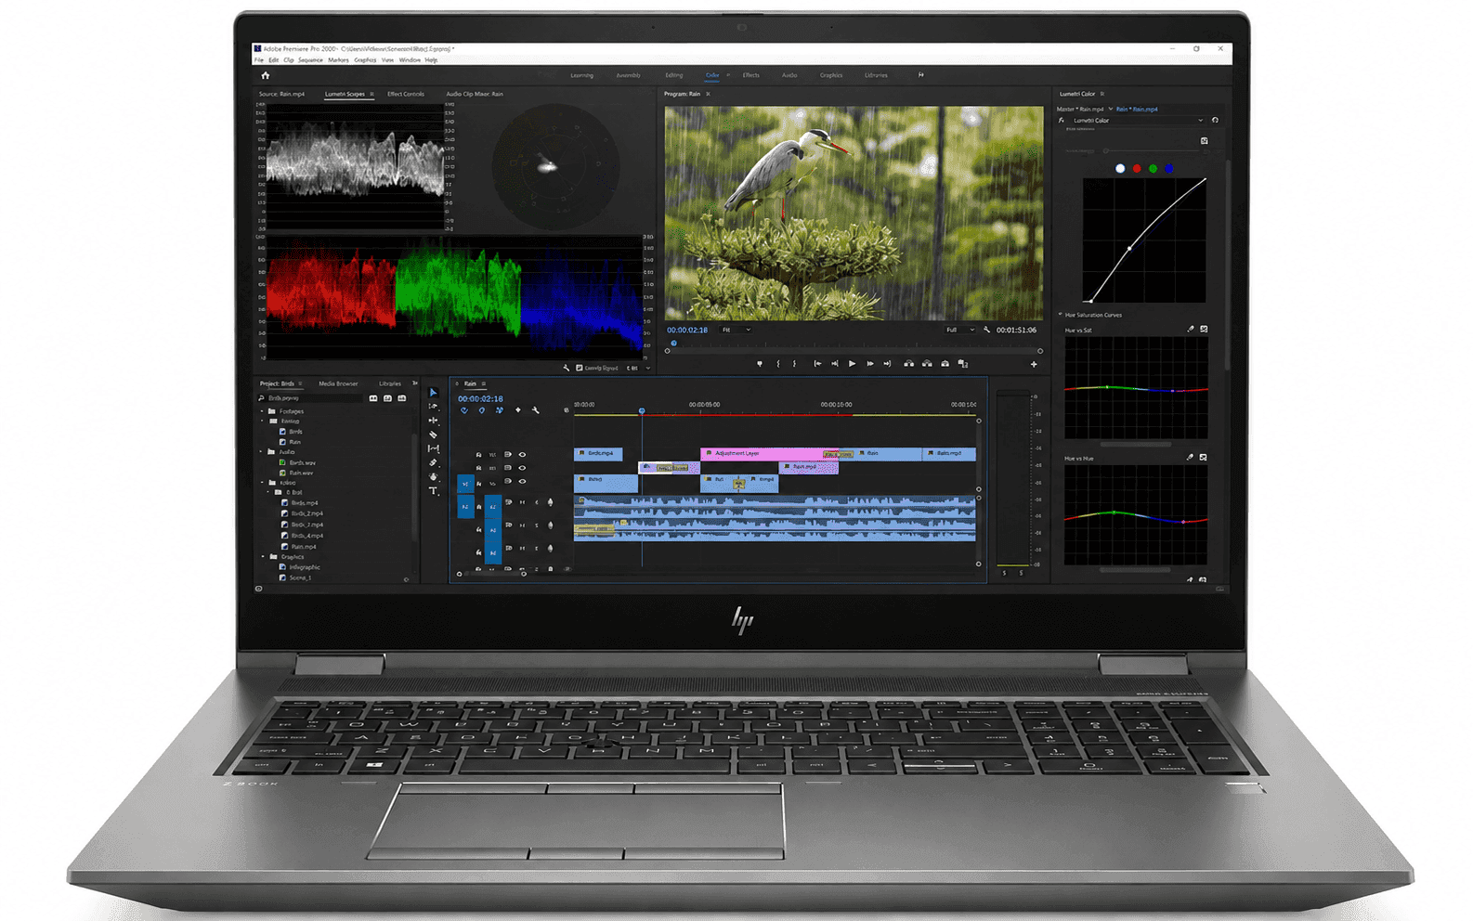Export a frame with the camera icon

pyautogui.click(x=945, y=364)
